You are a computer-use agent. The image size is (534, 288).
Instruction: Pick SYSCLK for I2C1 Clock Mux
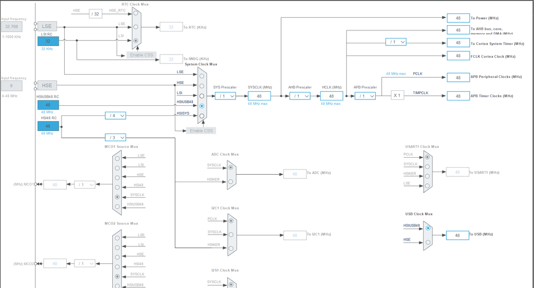point(231,235)
